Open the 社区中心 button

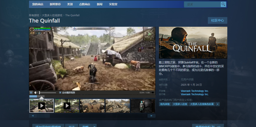[x=217, y=20]
